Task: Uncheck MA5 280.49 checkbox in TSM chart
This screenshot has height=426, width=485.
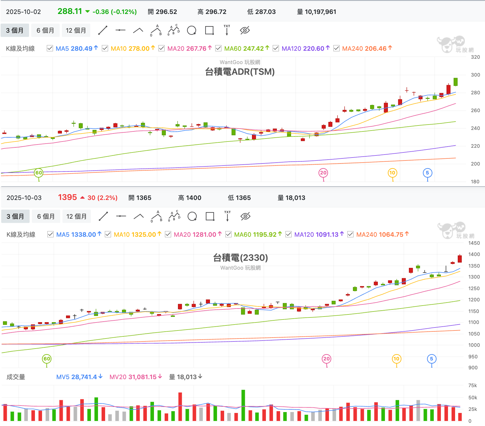Action: [x=50, y=48]
